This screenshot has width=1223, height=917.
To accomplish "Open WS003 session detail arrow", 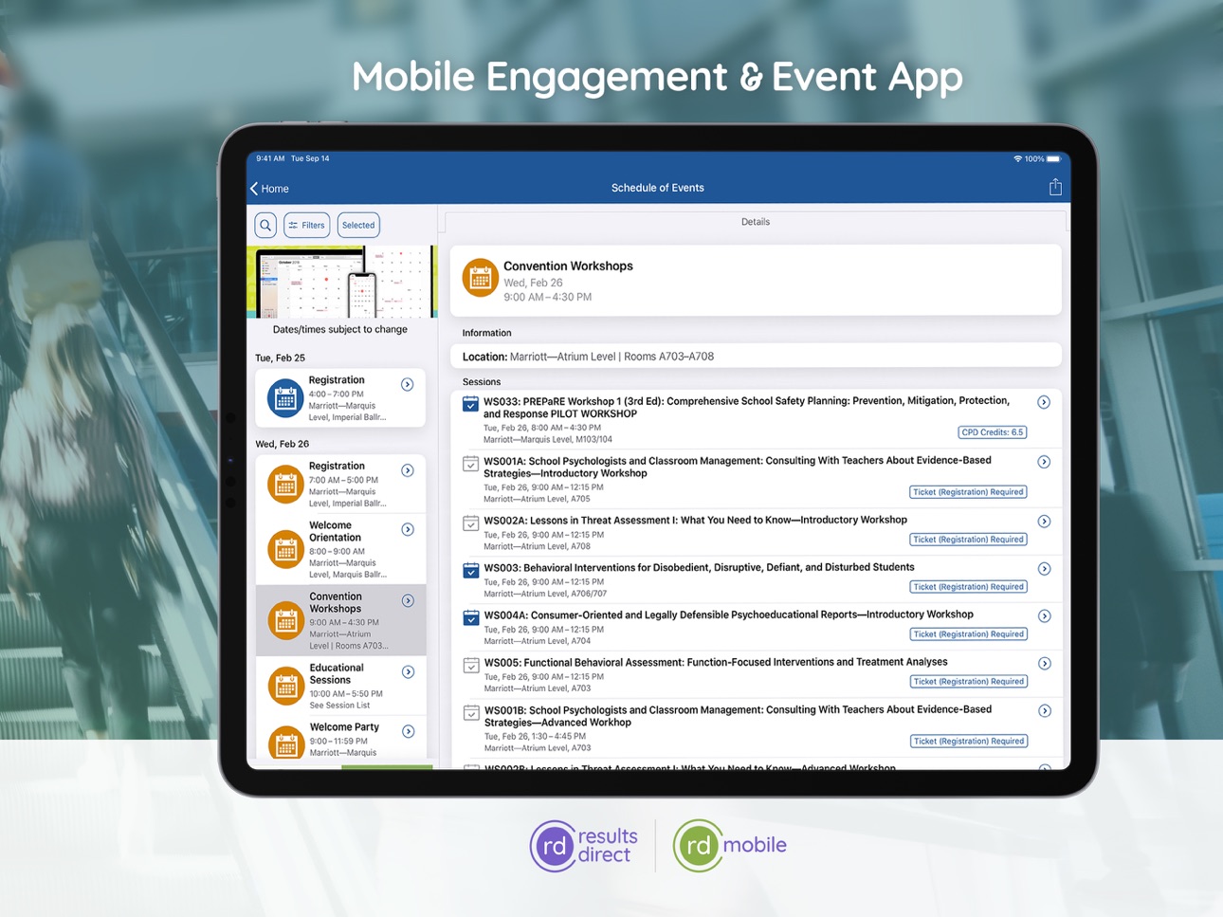I will (x=1044, y=569).
